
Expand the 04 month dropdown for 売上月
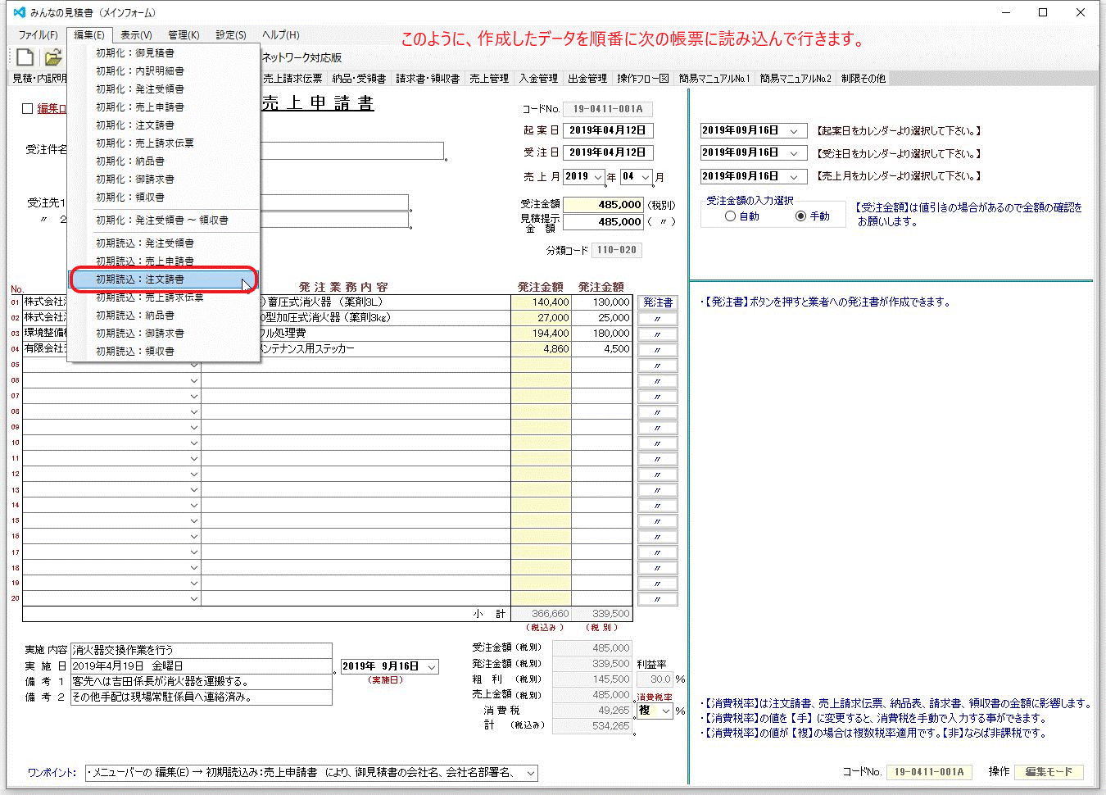point(646,177)
